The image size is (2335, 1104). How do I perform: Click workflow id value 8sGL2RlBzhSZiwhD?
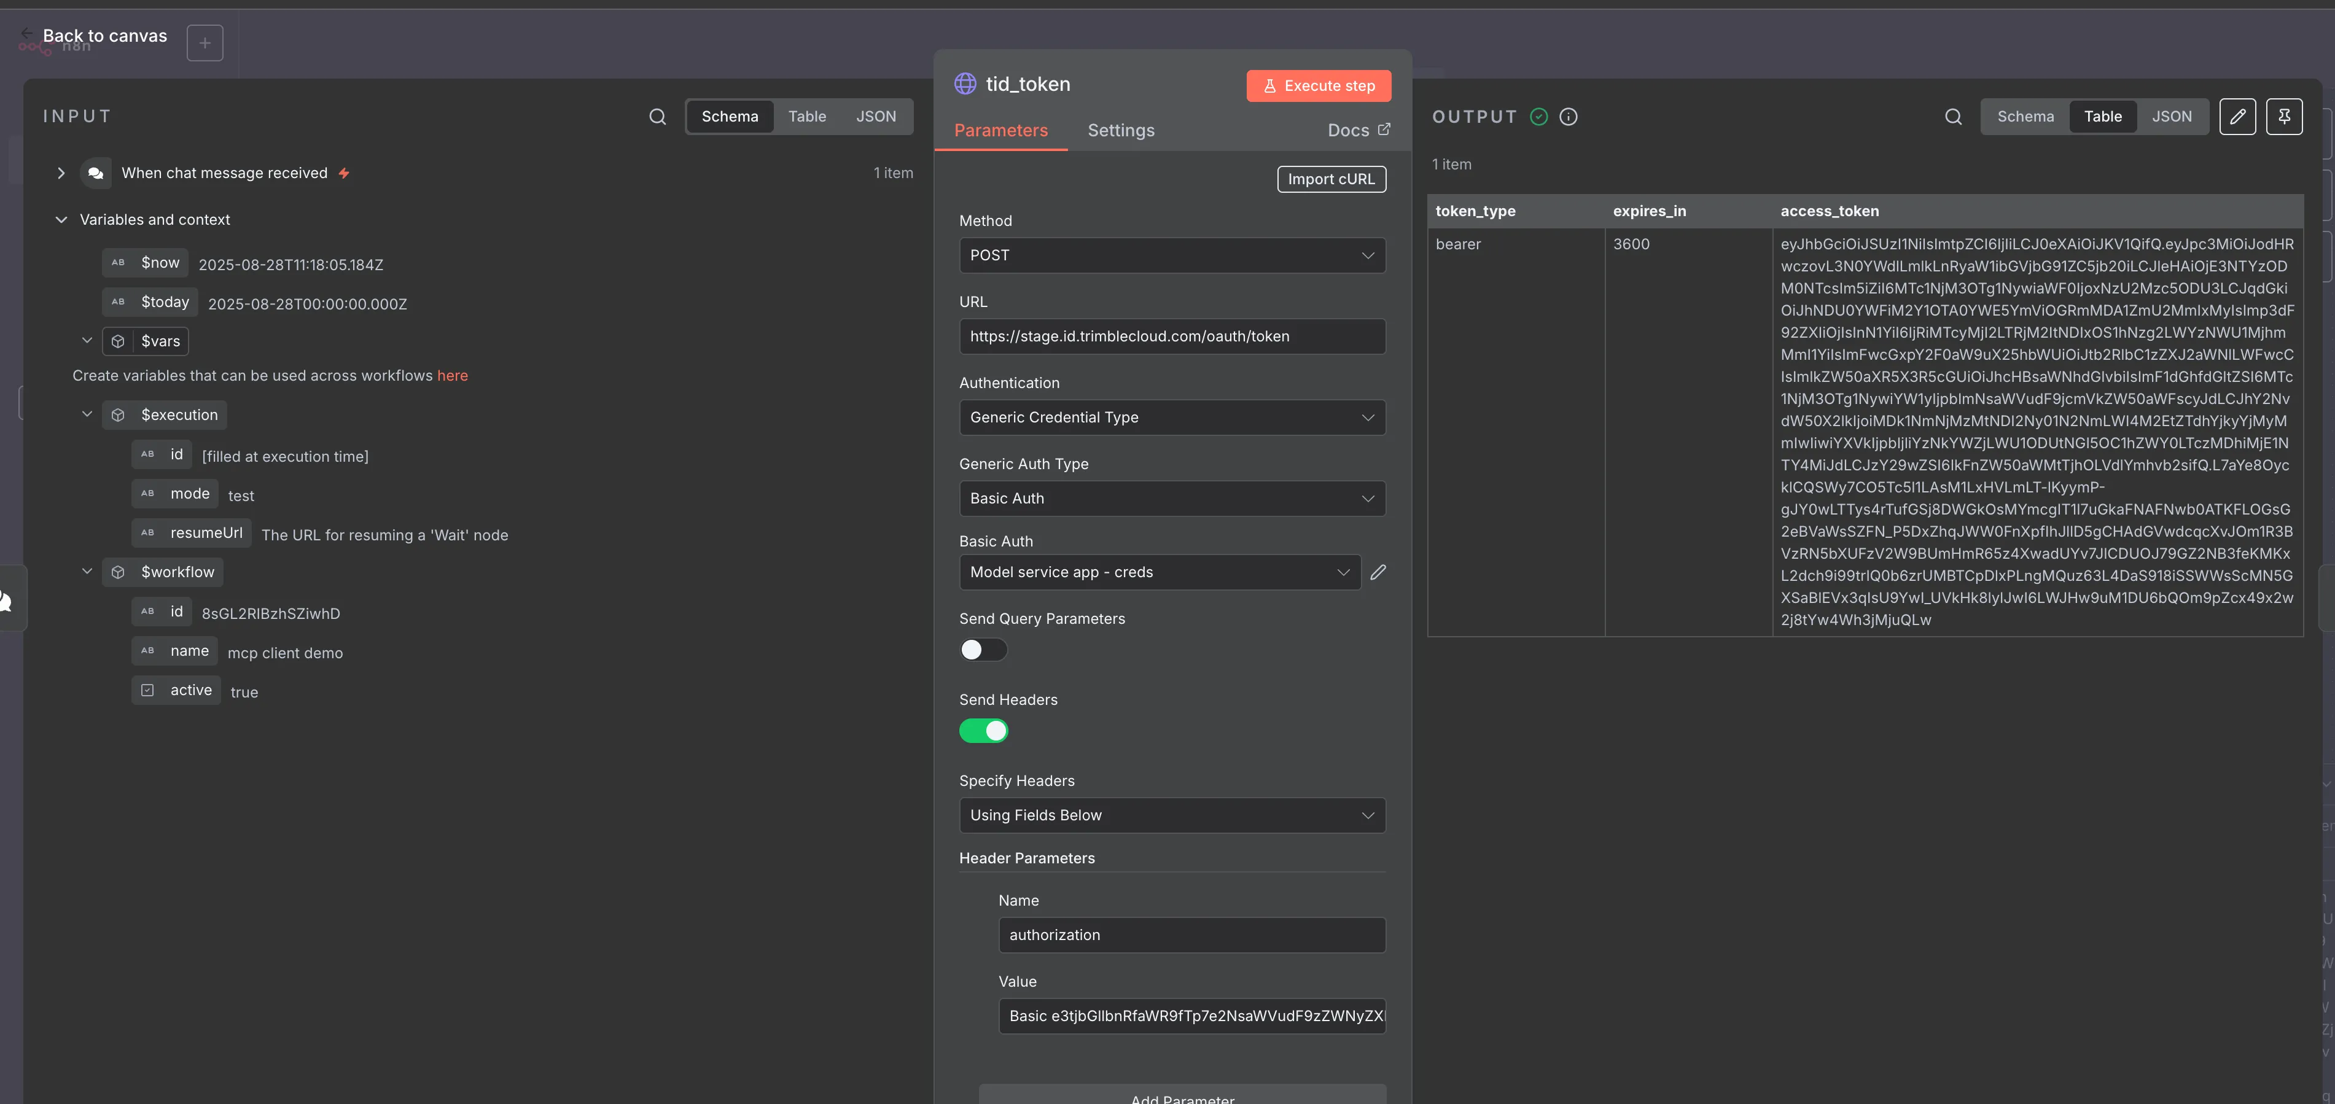click(x=270, y=613)
